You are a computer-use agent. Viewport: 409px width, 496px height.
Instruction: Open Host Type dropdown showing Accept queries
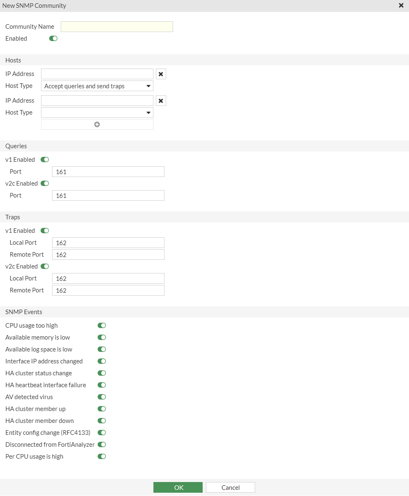point(97,86)
